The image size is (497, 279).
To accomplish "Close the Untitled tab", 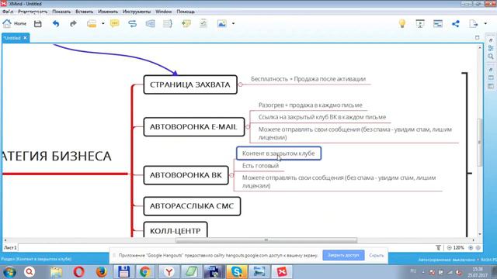I will coord(26,38).
